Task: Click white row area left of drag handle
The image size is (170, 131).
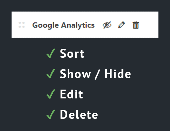Action: click(15, 25)
